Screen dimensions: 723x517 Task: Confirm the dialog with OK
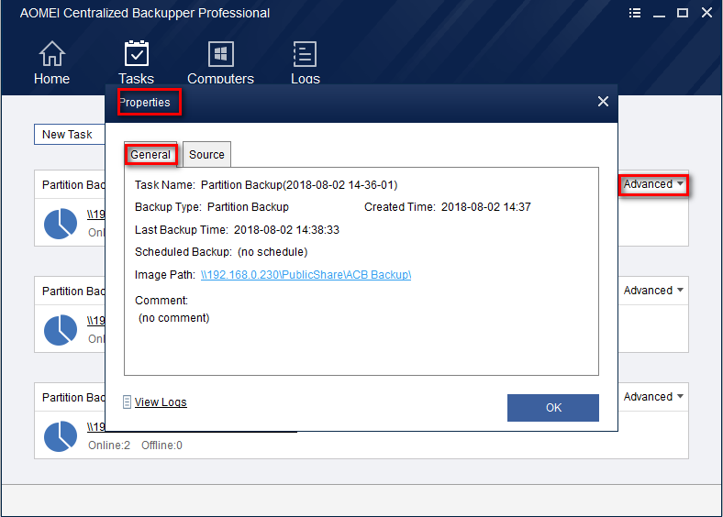click(553, 408)
